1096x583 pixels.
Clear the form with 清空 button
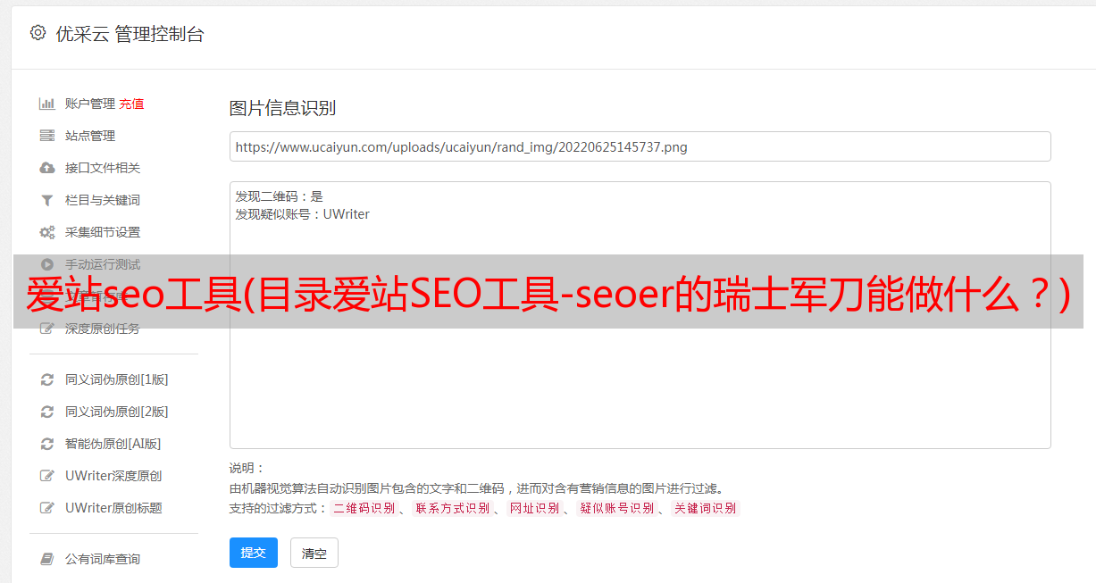(x=314, y=553)
